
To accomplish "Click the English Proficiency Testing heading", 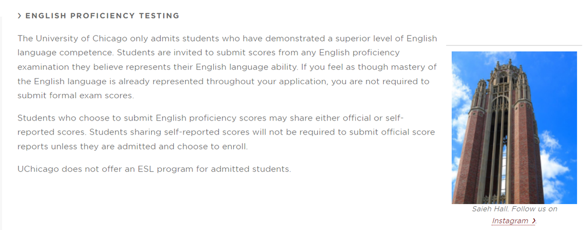I will 102,16.
